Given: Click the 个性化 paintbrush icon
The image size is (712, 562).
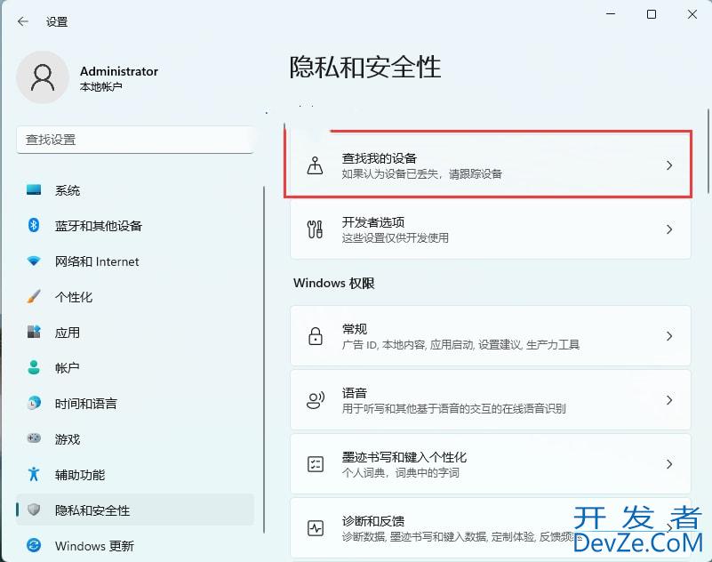Looking at the screenshot, I should [34, 296].
